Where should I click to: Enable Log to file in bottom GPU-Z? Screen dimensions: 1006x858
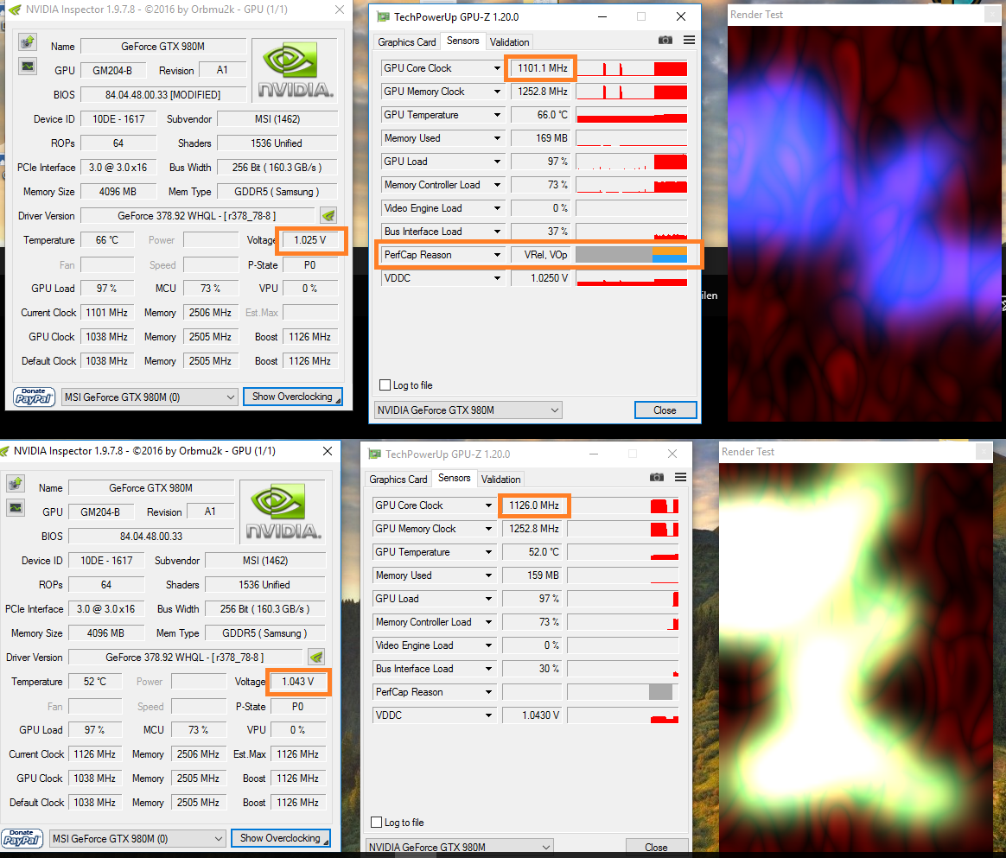click(377, 822)
